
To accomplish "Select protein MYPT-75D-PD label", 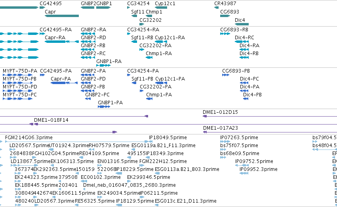I will (20, 87).
